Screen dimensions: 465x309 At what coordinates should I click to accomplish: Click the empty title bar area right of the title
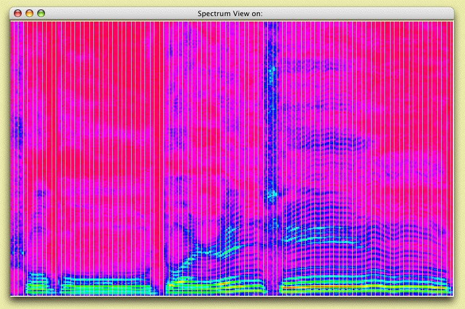[356, 14]
